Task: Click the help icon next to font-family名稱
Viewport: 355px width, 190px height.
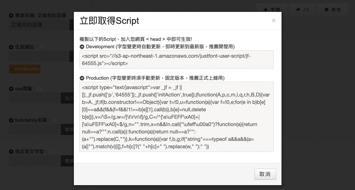Action: (54, 120)
